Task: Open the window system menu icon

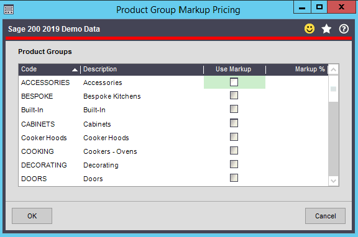Action: (9, 10)
